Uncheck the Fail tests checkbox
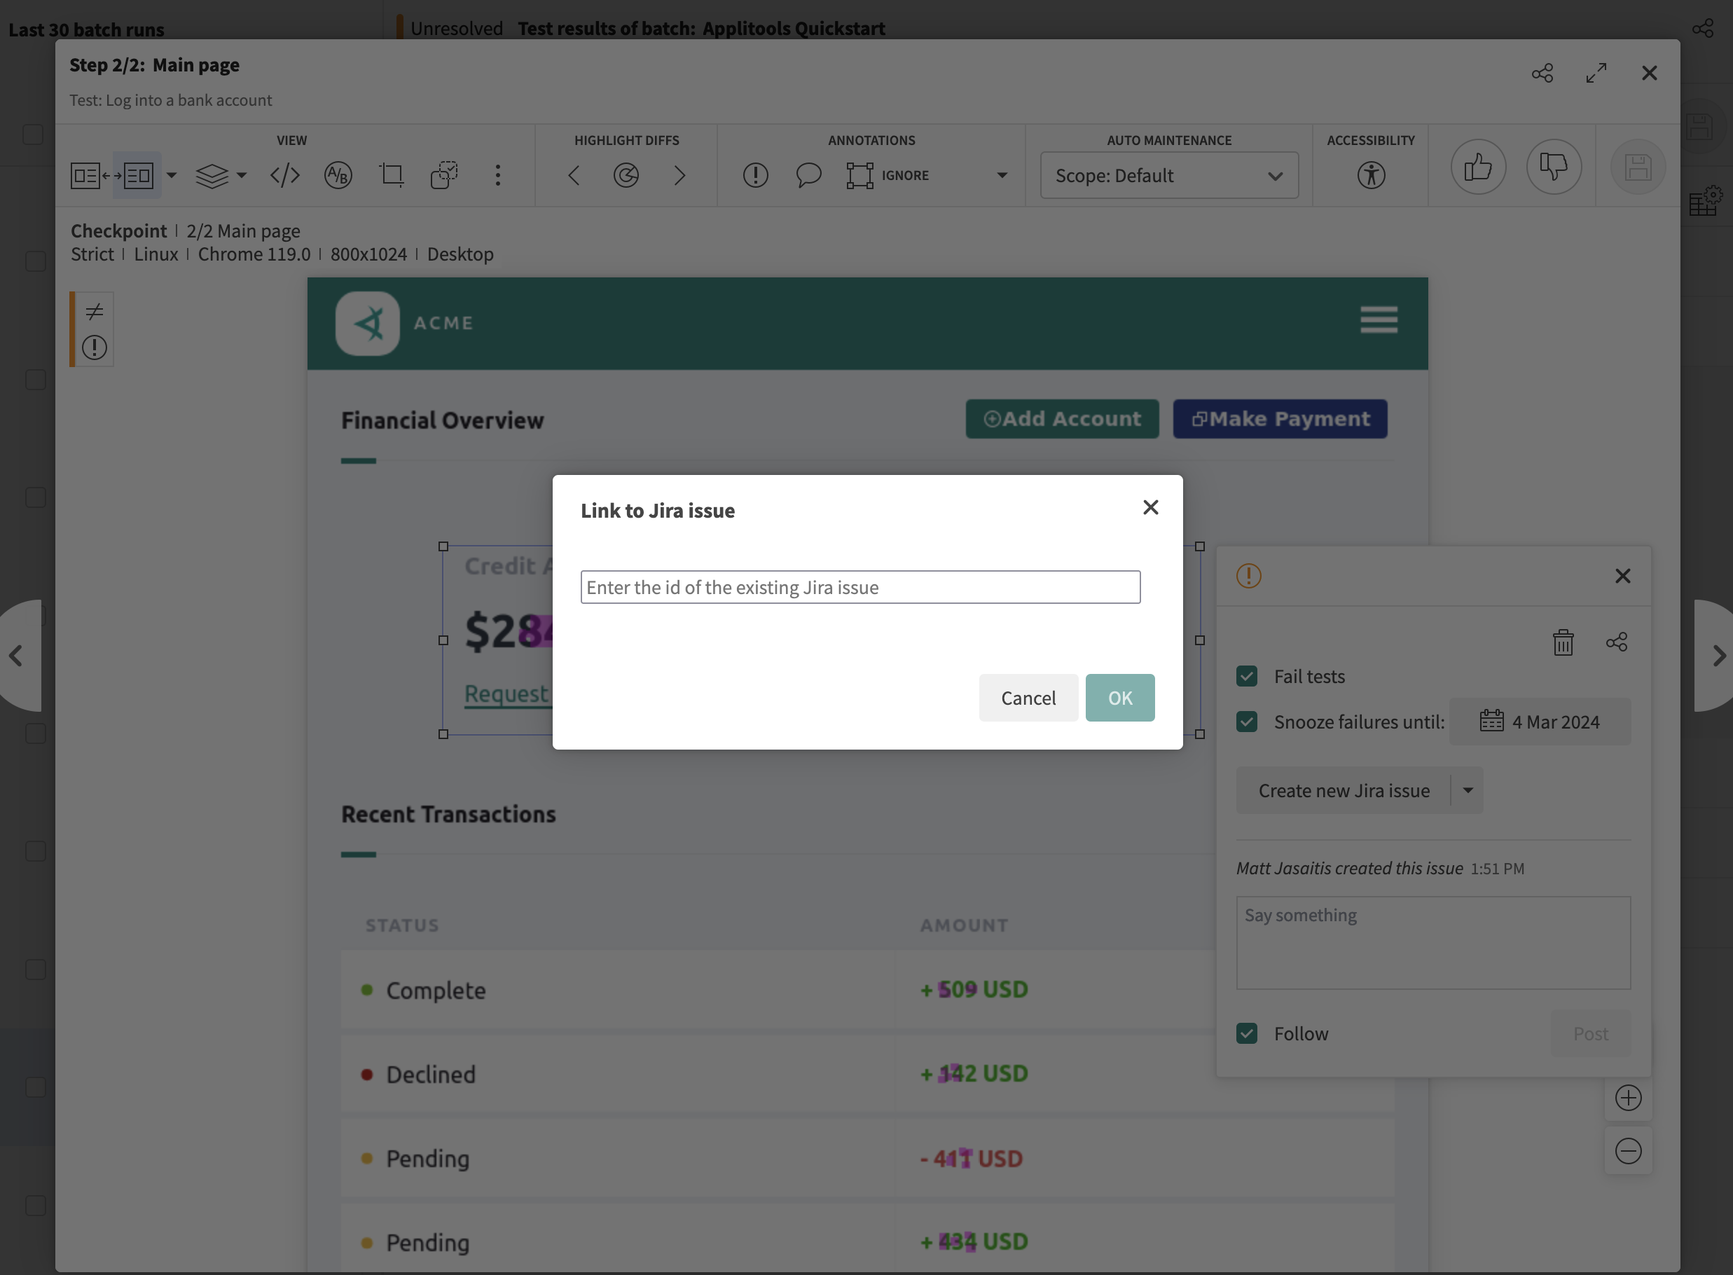1733x1275 pixels. pos(1246,676)
